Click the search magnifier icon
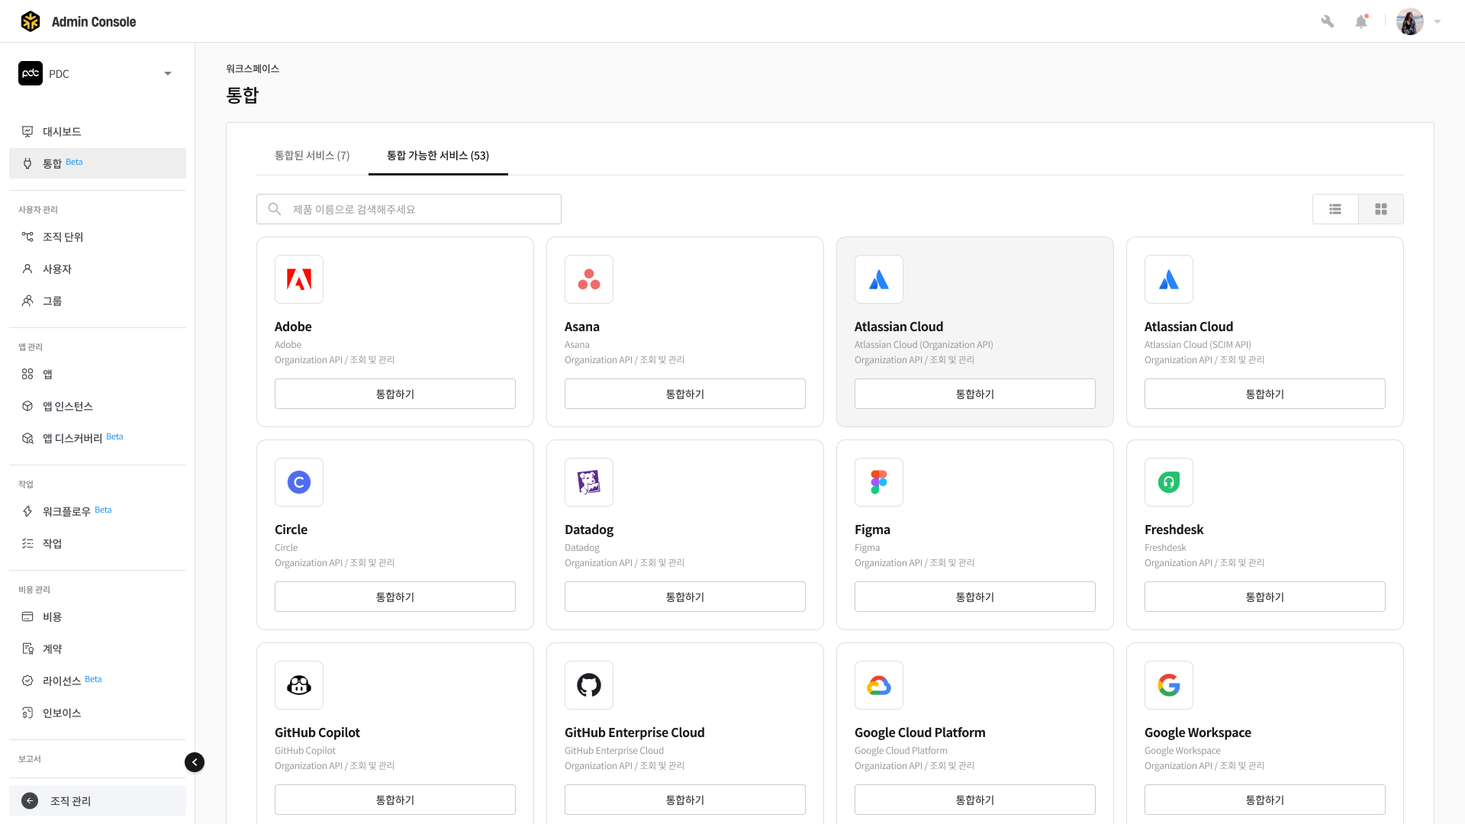The image size is (1465, 824). tap(275, 209)
